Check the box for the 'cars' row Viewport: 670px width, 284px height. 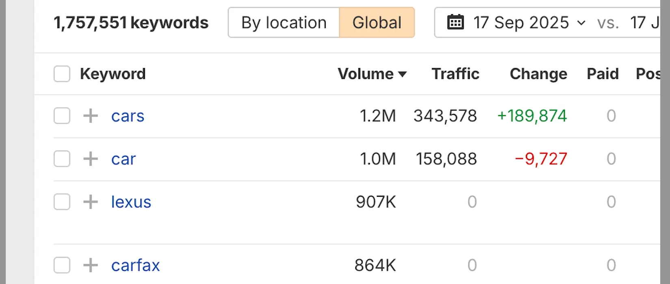tap(62, 116)
